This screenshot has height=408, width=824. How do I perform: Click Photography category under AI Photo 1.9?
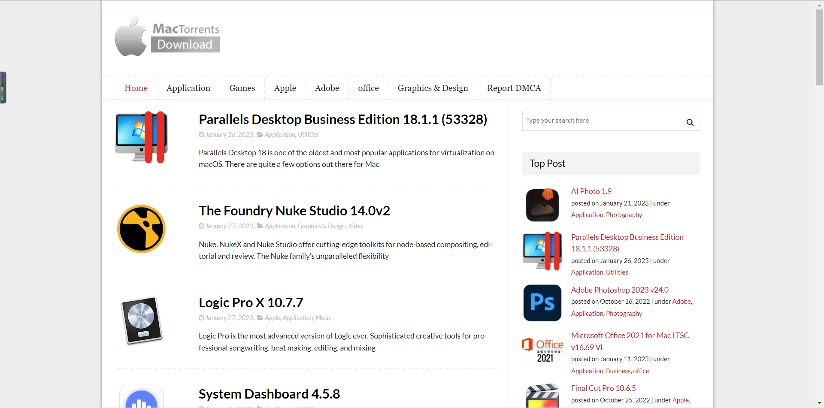coord(624,215)
